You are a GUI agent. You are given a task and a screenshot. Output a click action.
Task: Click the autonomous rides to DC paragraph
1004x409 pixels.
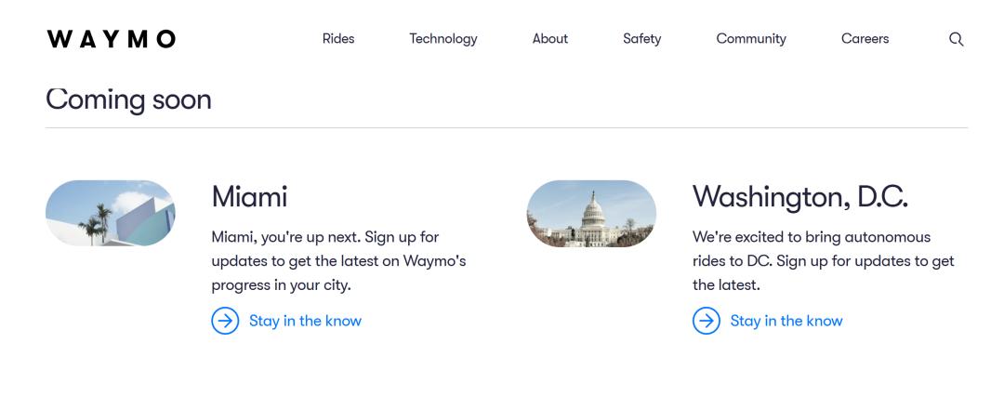pos(823,261)
